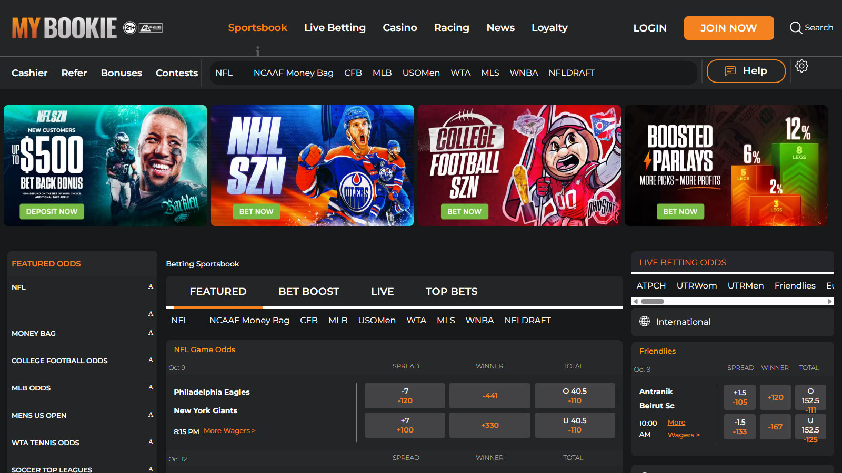This screenshot has height=473, width=842.
Task: Select Giants +330 winner odds
Action: point(489,425)
